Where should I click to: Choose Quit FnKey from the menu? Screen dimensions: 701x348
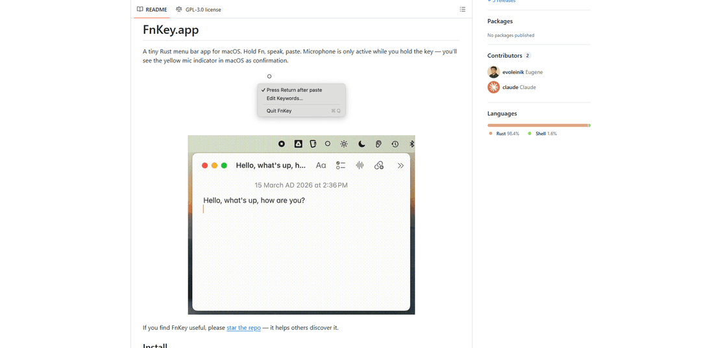[279, 111]
